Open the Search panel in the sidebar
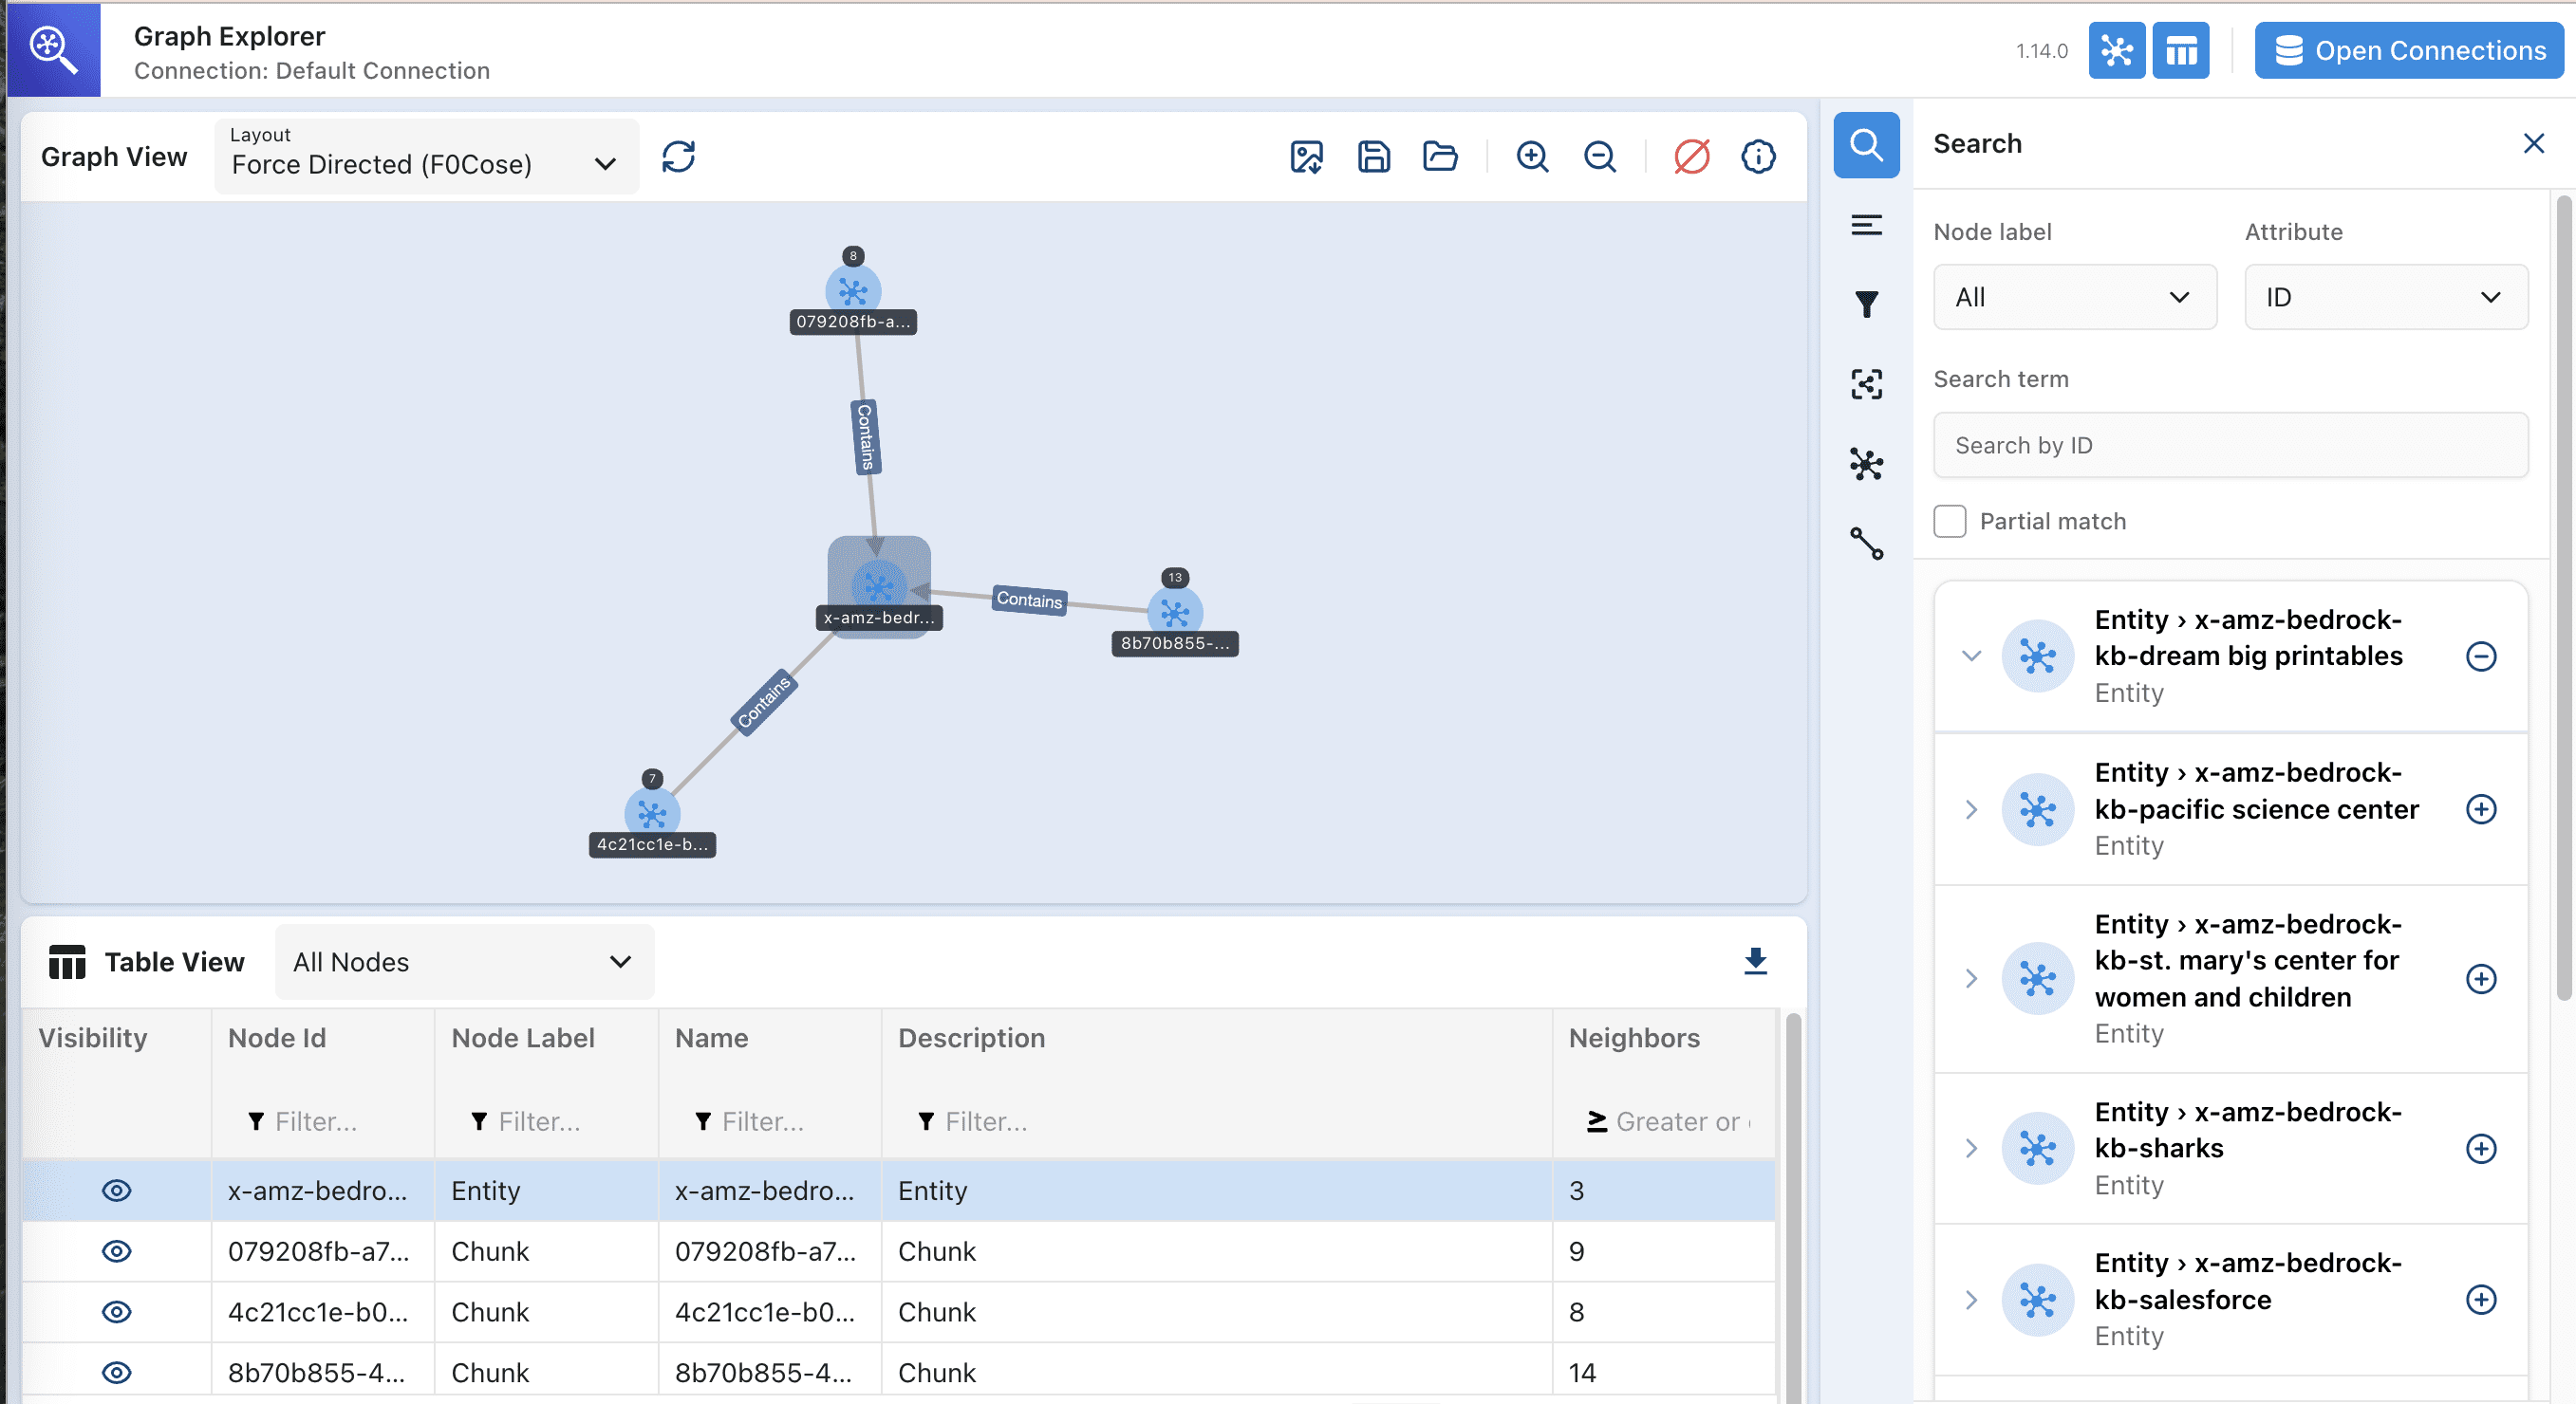This screenshot has width=2576, height=1404. 1866,145
